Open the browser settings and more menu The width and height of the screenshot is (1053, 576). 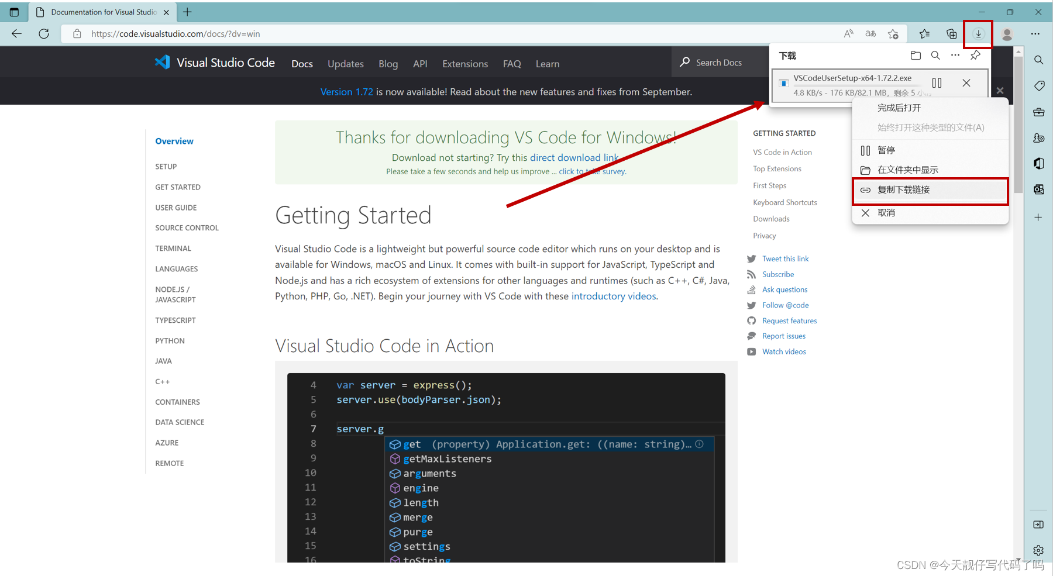point(1035,34)
